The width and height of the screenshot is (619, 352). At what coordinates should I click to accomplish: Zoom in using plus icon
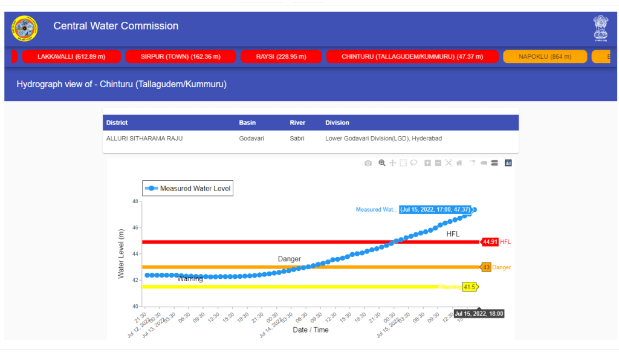coord(428,163)
